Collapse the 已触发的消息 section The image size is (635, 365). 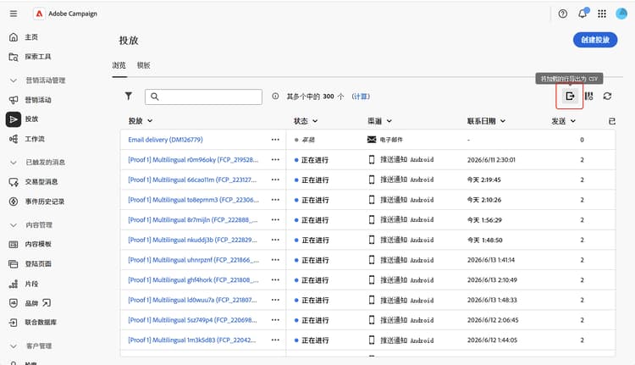coord(14,163)
